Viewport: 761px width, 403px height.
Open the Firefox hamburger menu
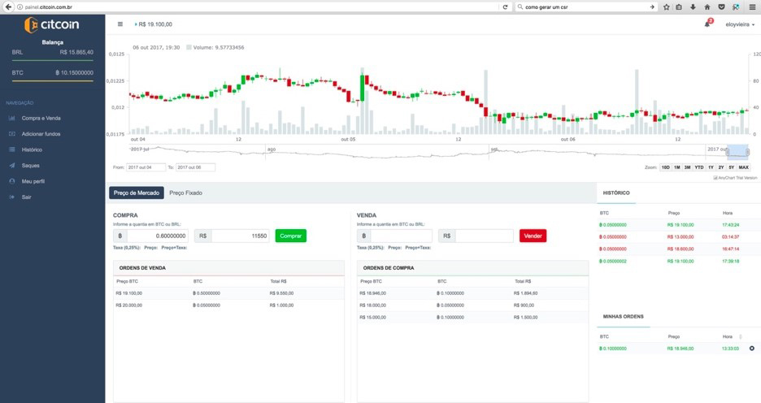click(x=752, y=6)
